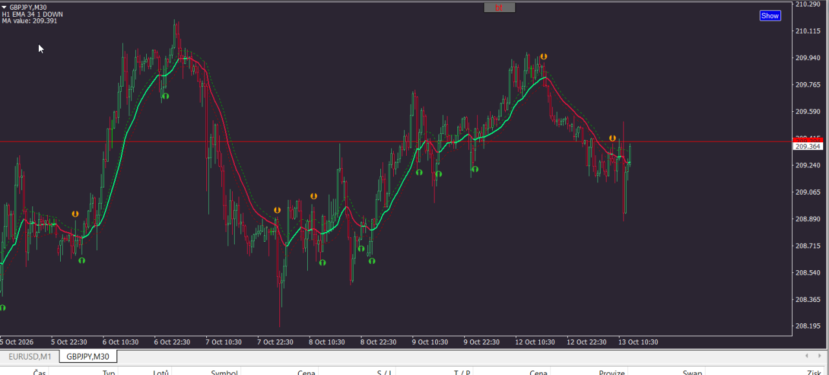Screen dimensions: 829x375
Task: Click the blue Show button
Action: coord(770,16)
